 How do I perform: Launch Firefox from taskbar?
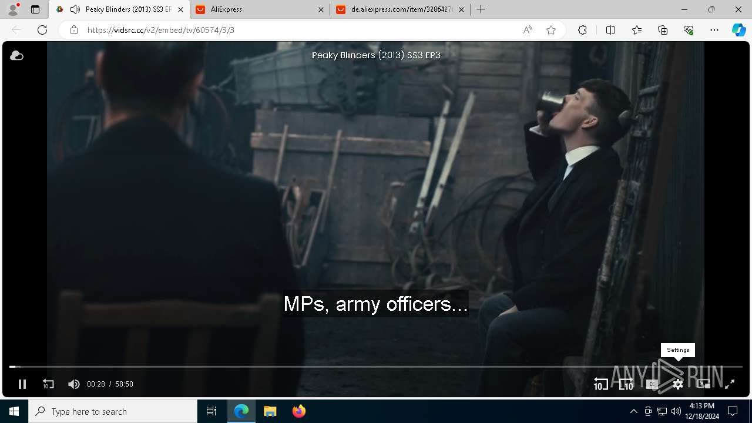(298, 411)
